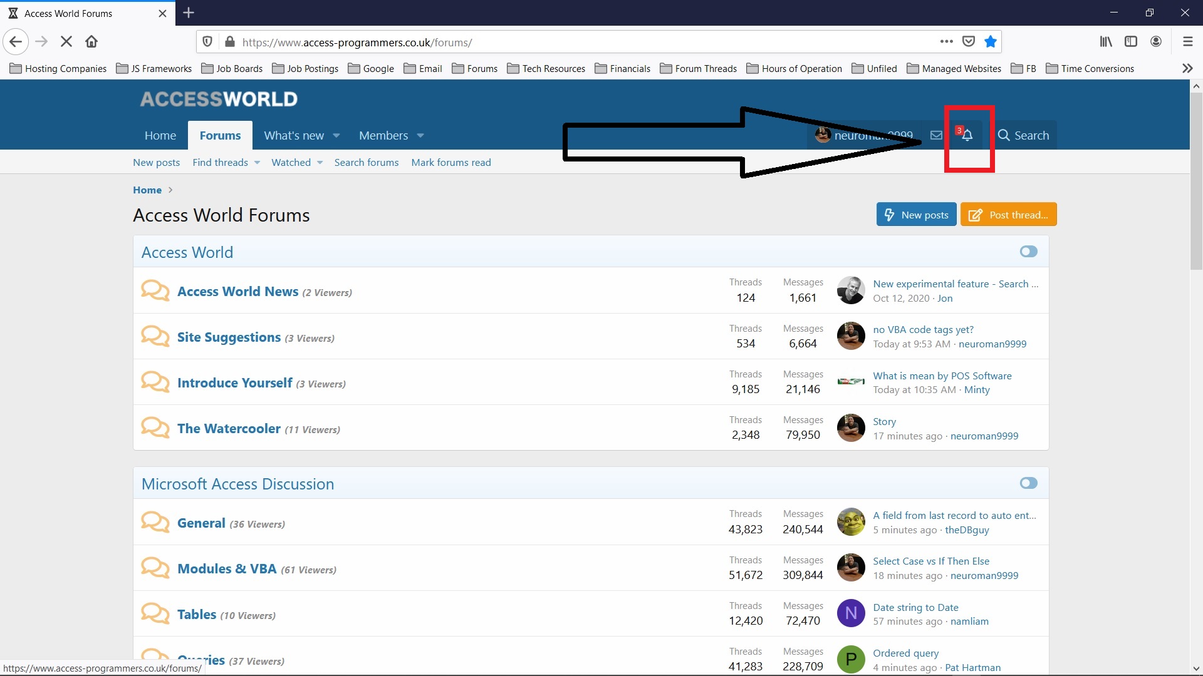Open the What's new tab
Image resolution: width=1203 pixels, height=676 pixels.
tap(294, 136)
